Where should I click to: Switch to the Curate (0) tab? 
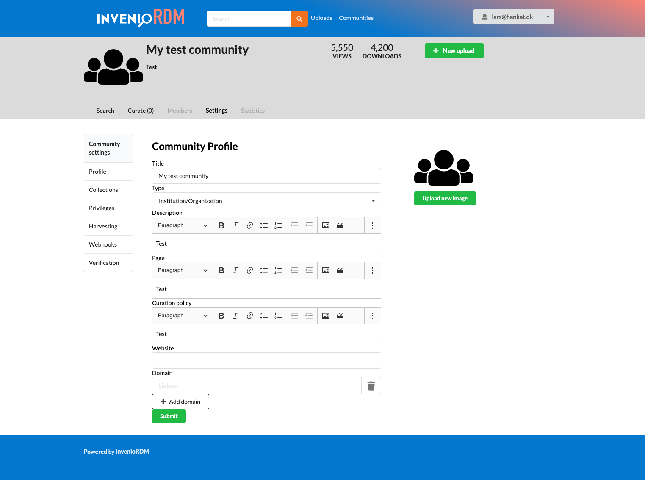coord(141,111)
